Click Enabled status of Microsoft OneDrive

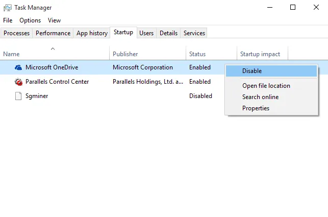200,67
